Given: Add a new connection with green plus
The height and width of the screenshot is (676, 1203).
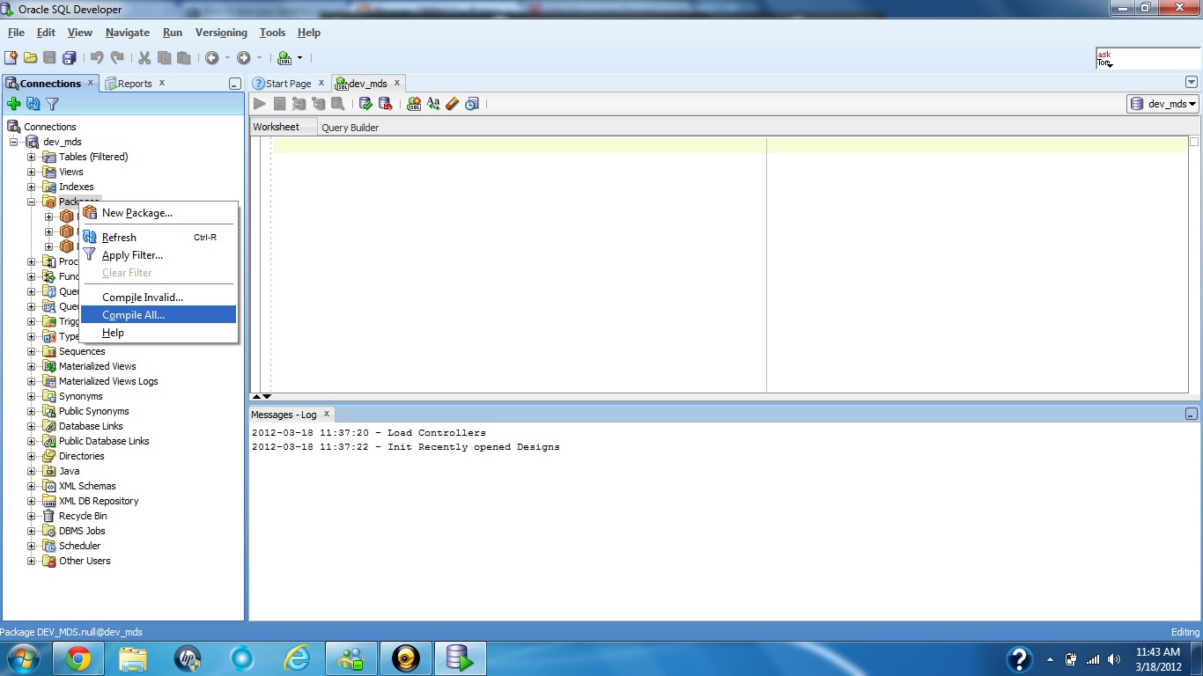Looking at the screenshot, I should [13, 104].
